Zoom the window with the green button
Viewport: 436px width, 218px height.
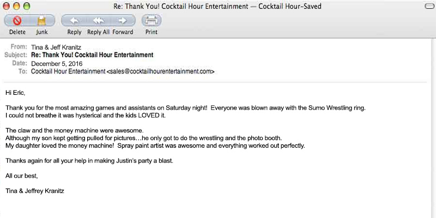(x=27, y=6)
